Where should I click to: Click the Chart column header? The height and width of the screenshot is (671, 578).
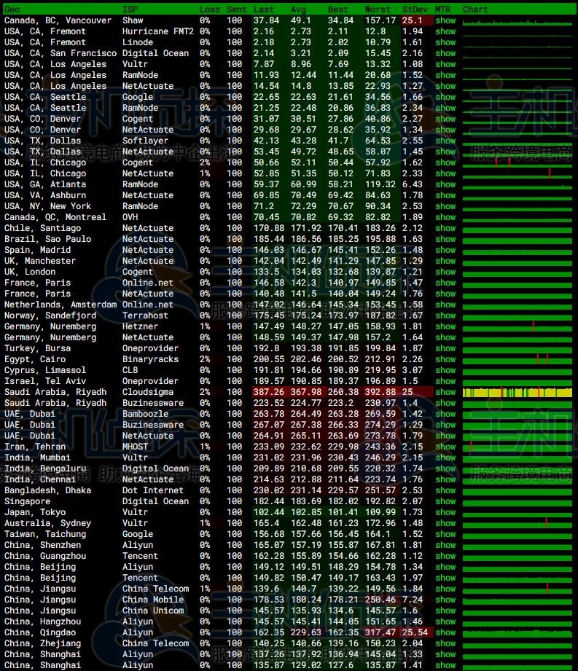click(475, 9)
